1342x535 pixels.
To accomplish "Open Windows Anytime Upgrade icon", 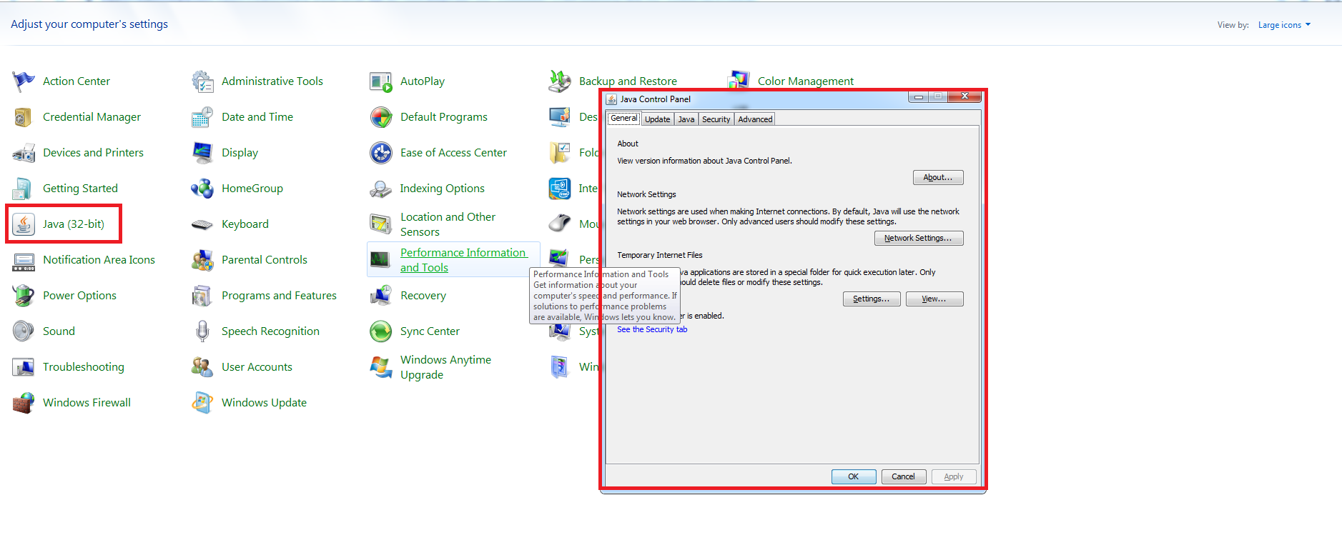I will (381, 367).
